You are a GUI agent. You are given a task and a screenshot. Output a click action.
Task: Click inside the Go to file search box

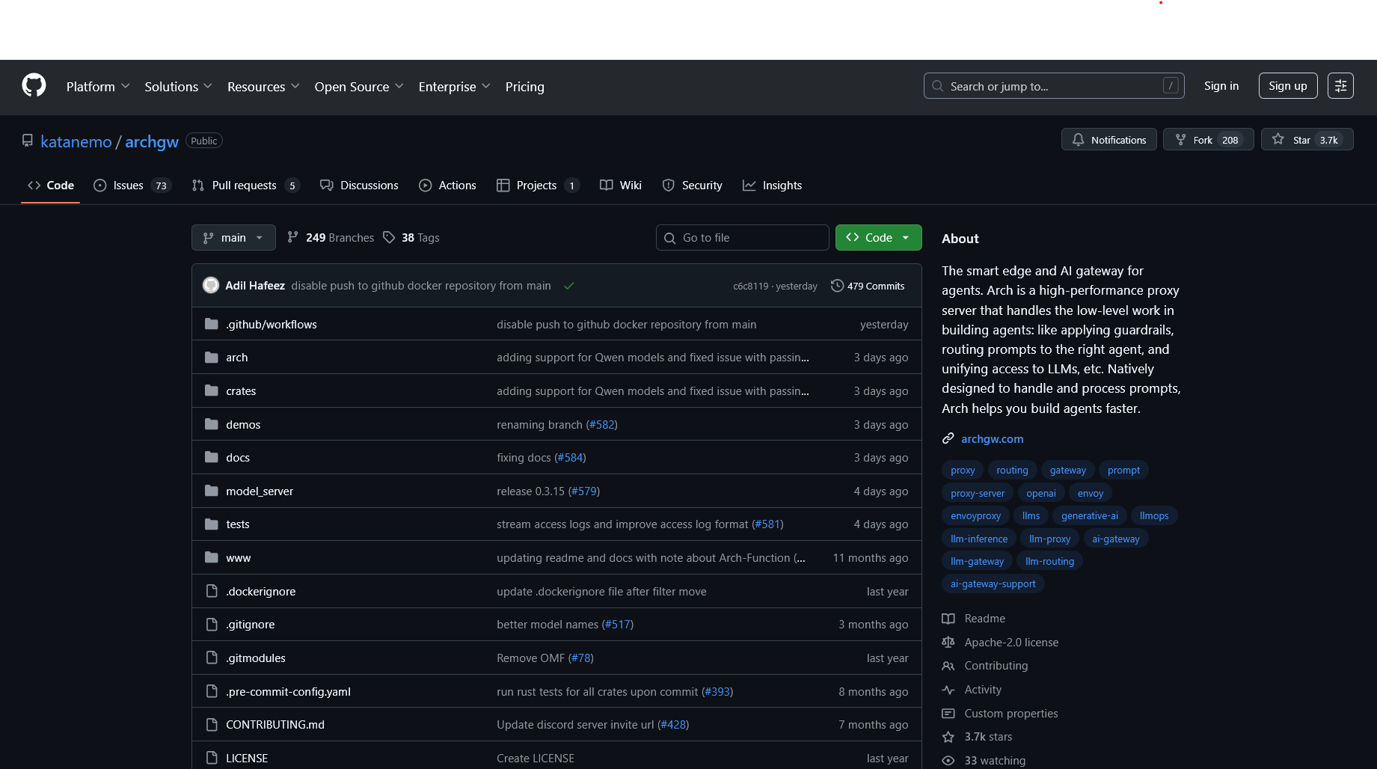click(x=742, y=237)
